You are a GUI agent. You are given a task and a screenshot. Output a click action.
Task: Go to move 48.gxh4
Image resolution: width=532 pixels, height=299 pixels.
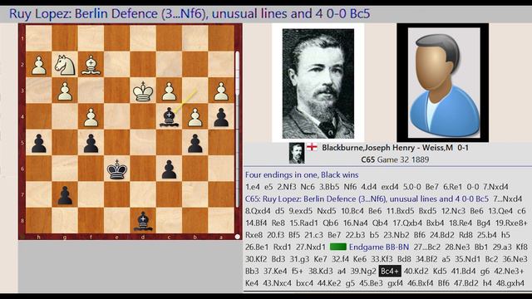510,283
